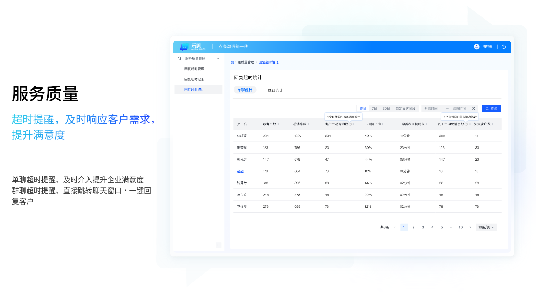
Task: Open 回复超时记录 in the sidebar
Action: tap(194, 79)
